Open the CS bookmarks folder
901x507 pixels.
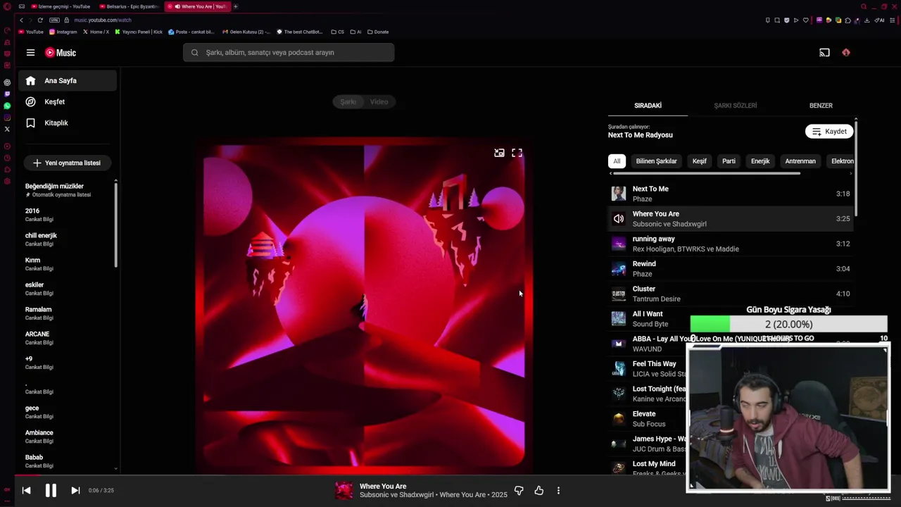pos(338,32)
